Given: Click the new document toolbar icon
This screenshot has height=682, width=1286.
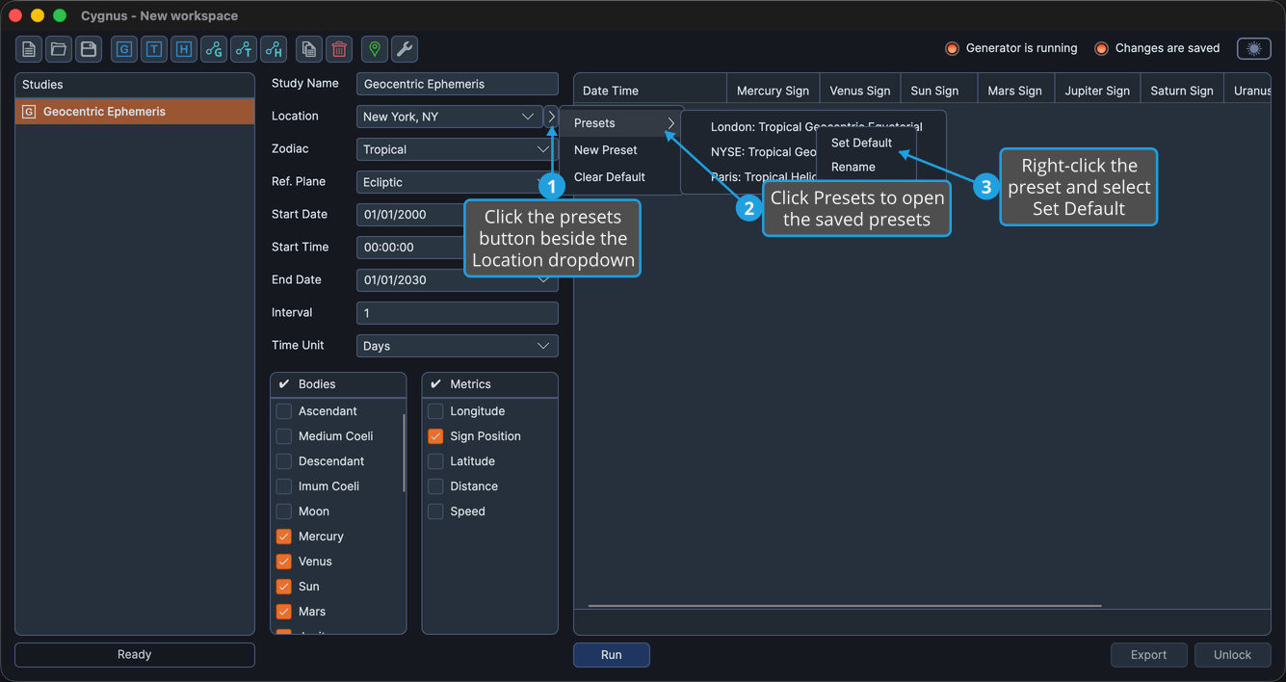Looking at the screenshot, I should pos(29,49).
